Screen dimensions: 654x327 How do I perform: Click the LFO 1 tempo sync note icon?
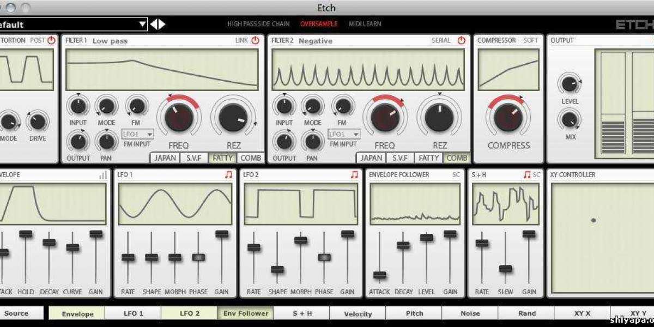pyautogui.click(x=228, y=174)
